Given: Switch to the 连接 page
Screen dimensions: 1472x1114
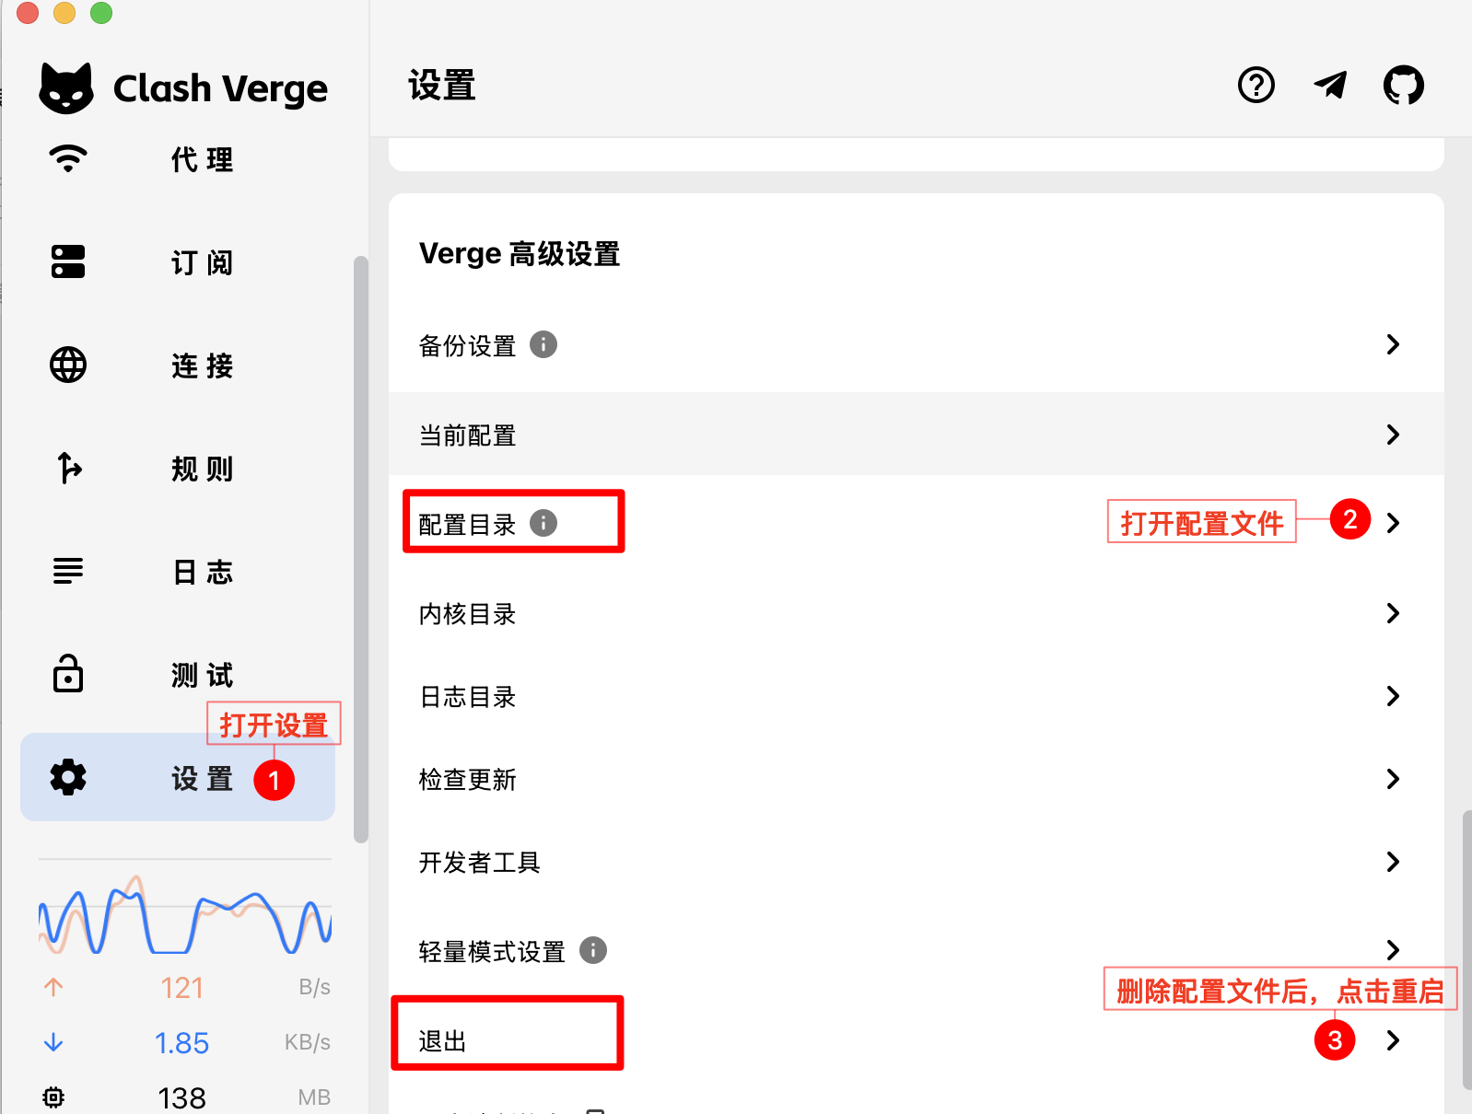Looking at the screenshot, I should 178,365.
